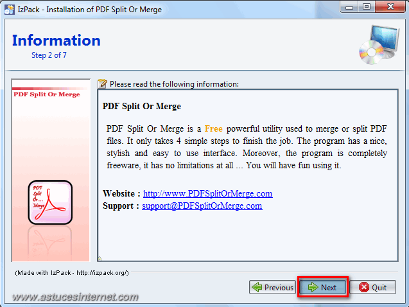Click the PDF Split Or Merge logo

(x=50, y=202)
